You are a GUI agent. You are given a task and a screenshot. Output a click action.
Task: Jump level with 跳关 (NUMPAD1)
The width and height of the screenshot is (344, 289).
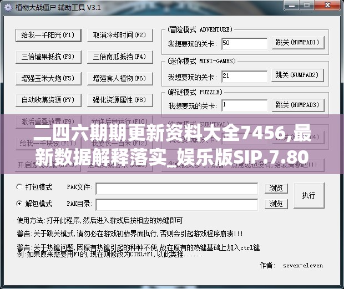point(298,43)
